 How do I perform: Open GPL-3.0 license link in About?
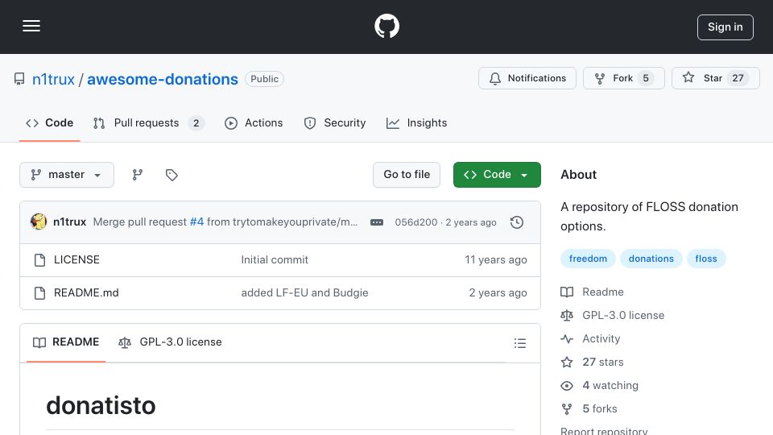click(612, 315)
